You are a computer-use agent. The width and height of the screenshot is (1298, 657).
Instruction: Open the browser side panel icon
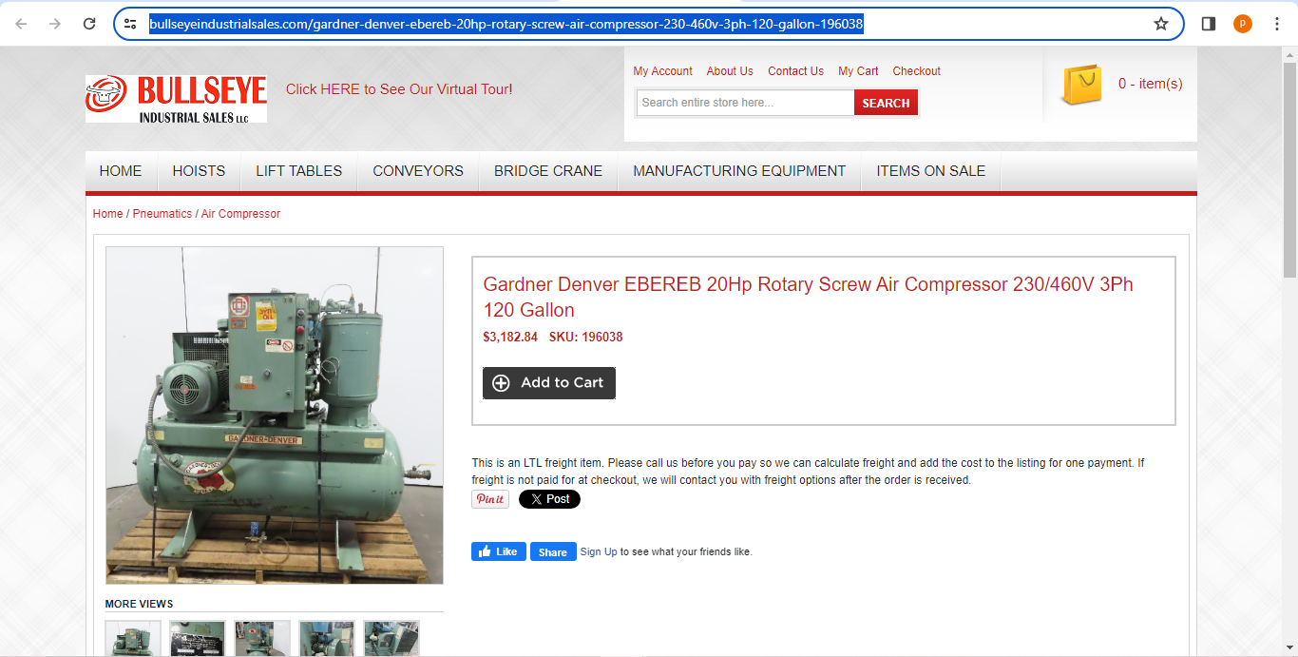(1209, 24)
